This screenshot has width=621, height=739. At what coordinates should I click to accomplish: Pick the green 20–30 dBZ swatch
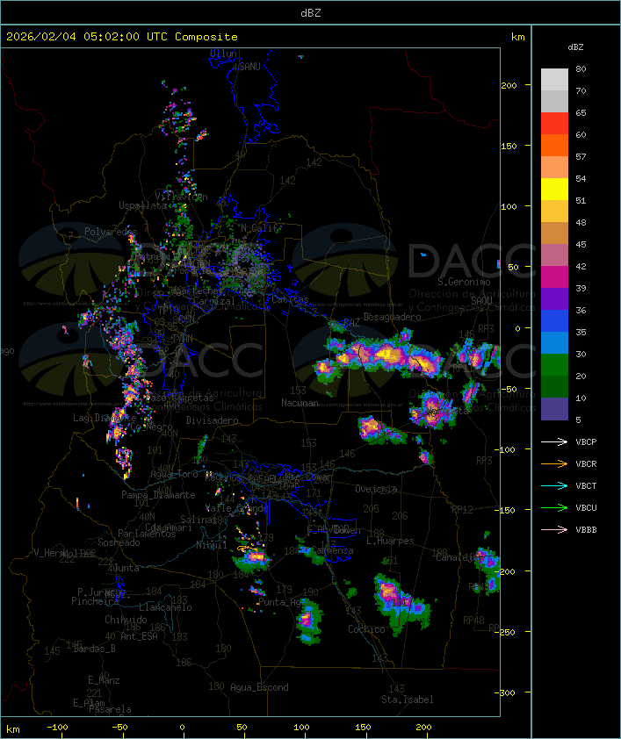click(554, 365)
